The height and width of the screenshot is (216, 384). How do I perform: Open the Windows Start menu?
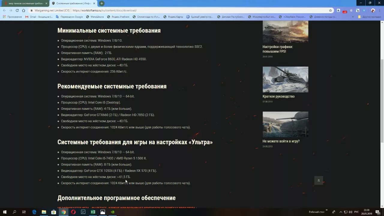point(5,212)
